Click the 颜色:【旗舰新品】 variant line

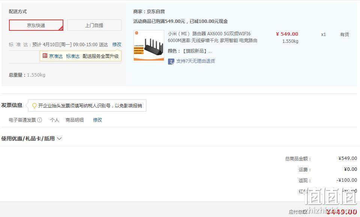click(x=190, y=51)
